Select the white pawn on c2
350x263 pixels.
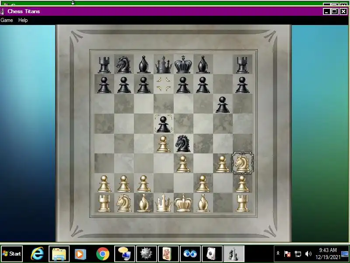click(x=143, y=184)
